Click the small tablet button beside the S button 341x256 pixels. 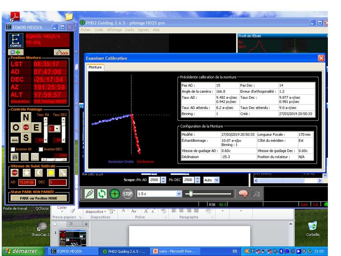[15, 140]
